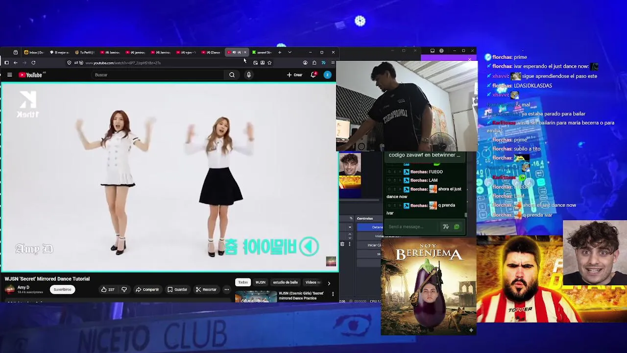Open the Amy D channel avatar
The image size is (627, 353).
coord(10,290)
